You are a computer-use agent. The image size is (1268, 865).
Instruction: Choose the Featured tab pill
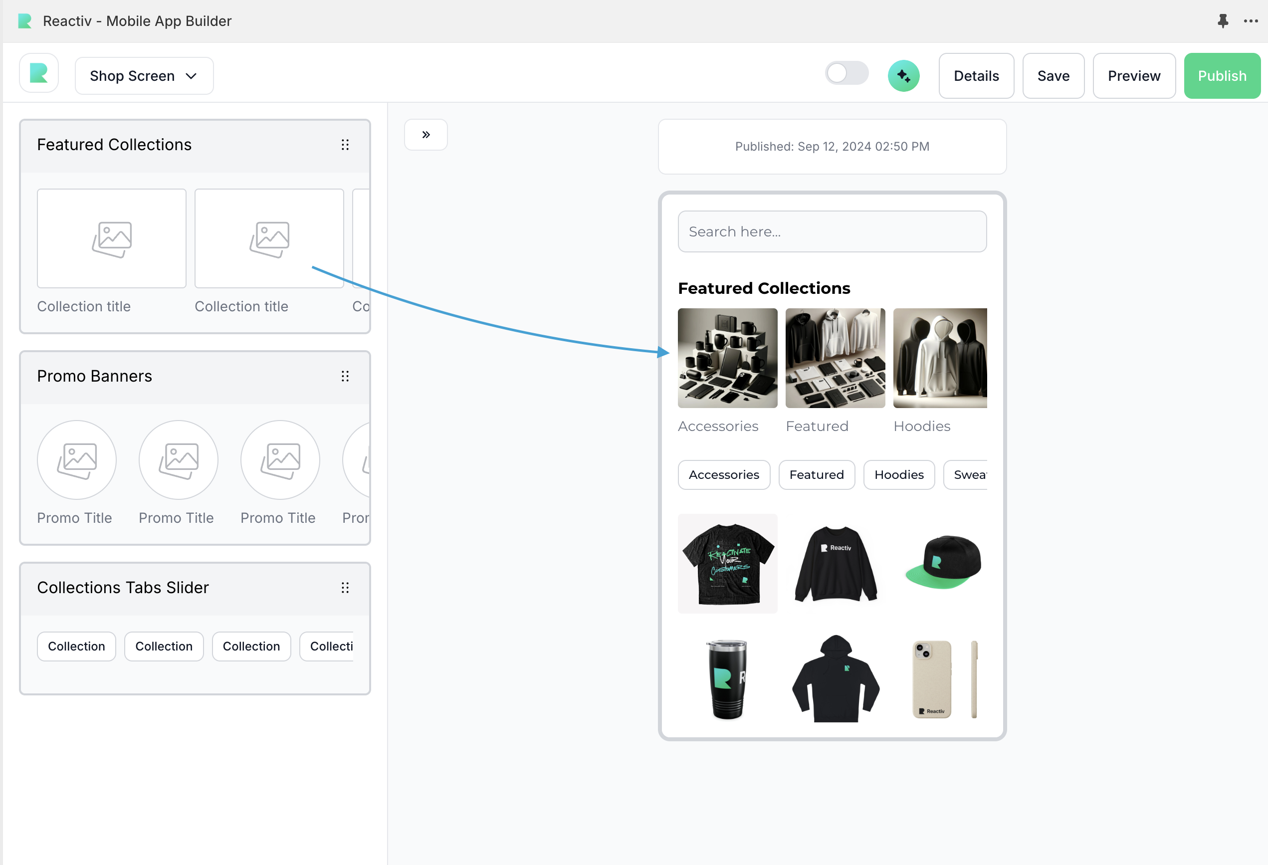(x=816, y=475)
